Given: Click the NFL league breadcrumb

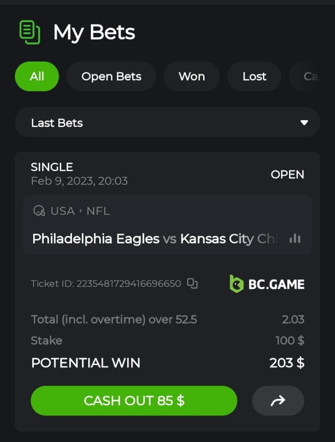Looking at the screenshot, I should [98, 211].
